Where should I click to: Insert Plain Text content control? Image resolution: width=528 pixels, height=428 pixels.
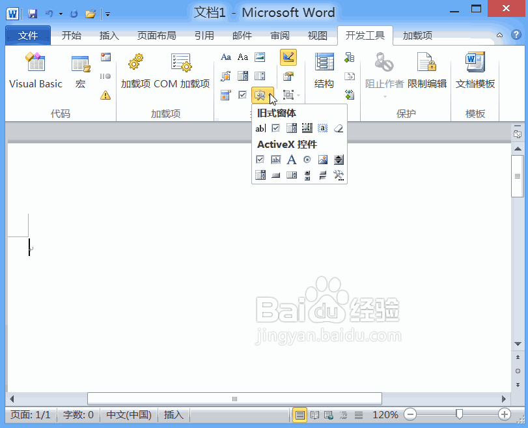243,57
